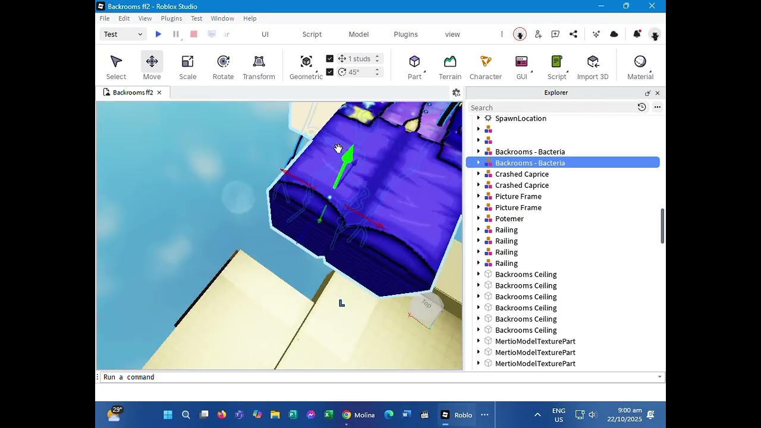Open viewport settings gear icon
Screen dimensions: 761x428
[456, 93]
